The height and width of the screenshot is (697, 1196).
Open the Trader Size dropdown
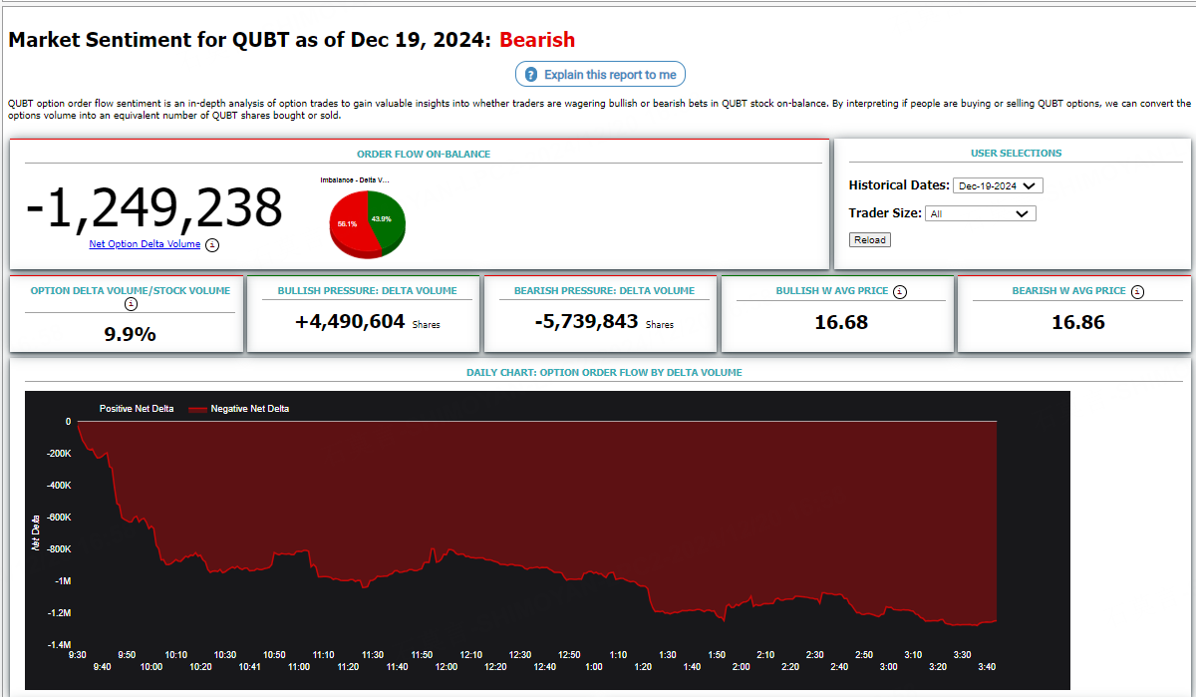(x=981, y=213)
